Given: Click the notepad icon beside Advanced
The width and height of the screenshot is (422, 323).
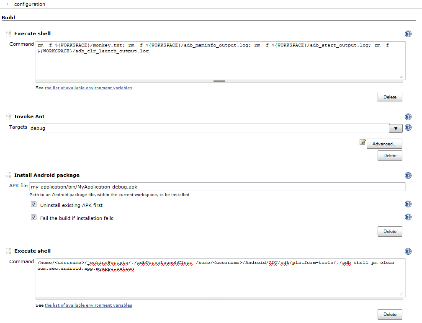Looking at the screenshot, I should [x=363, y=142].
